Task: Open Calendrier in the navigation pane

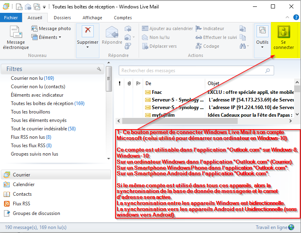Action: coord(19,184)
